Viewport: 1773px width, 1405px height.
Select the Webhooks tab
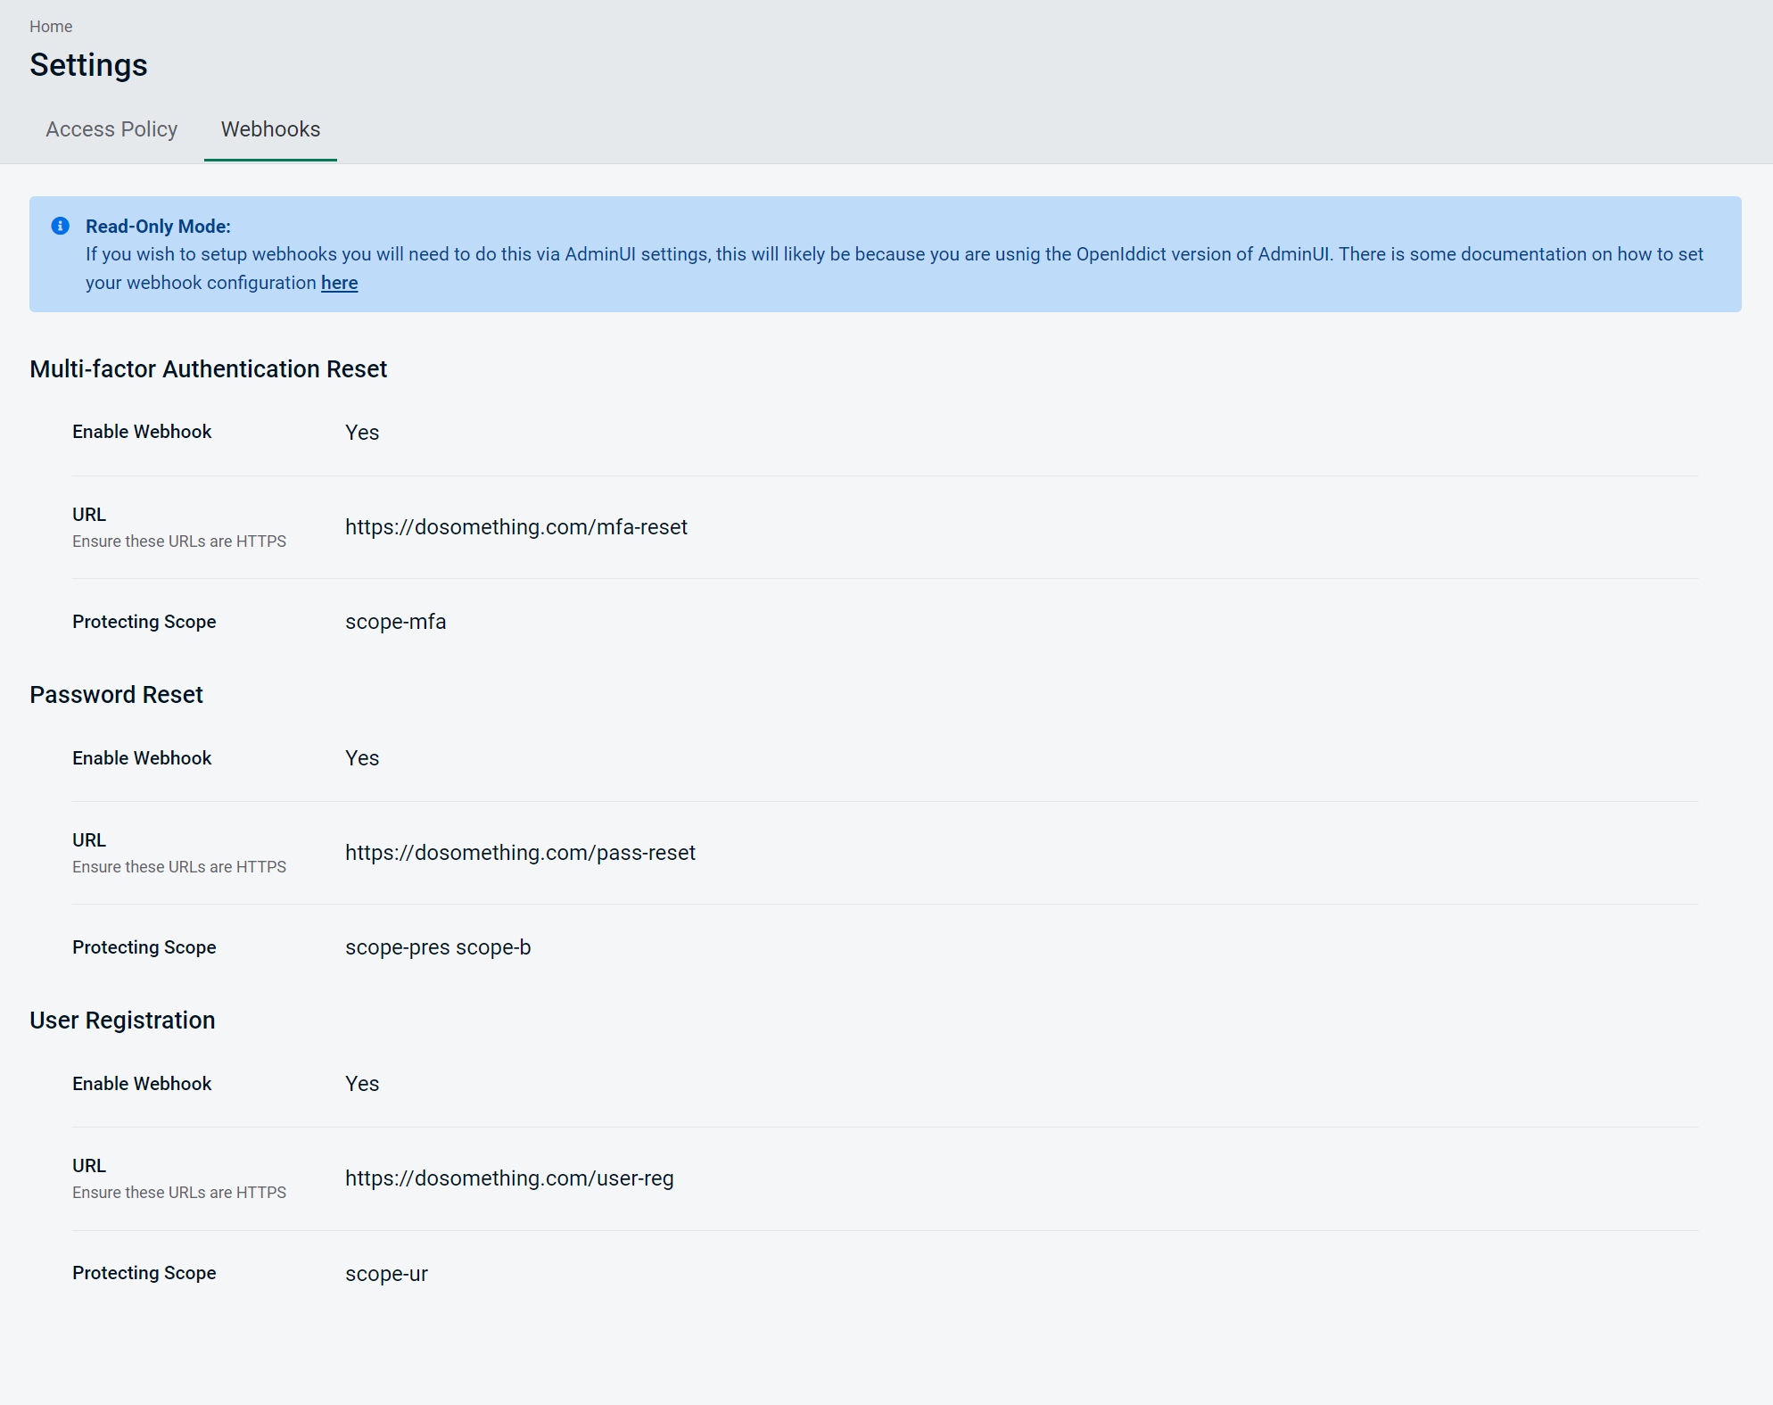coord(270,129)
